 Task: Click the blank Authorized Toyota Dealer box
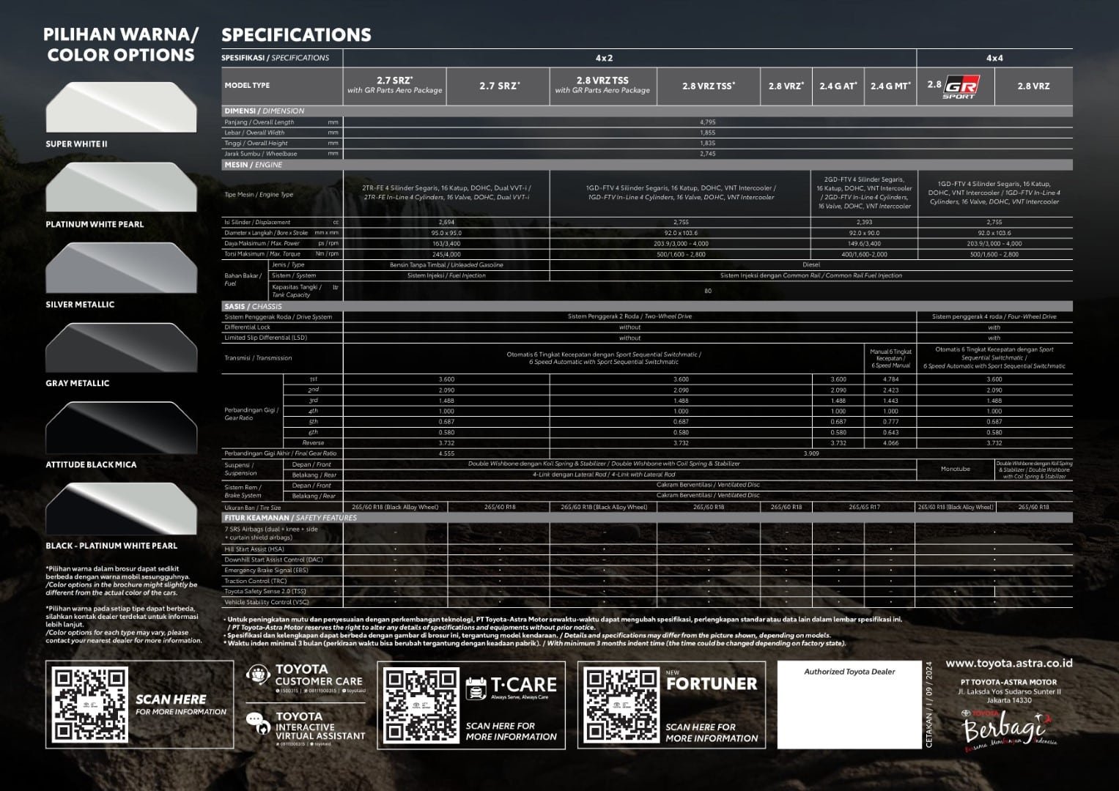pos(849,705)
